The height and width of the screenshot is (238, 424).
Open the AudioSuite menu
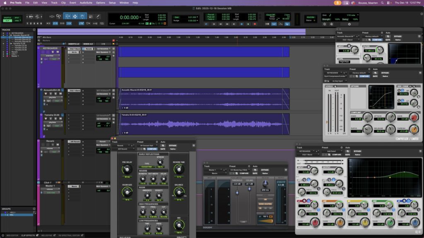[87, 2]
